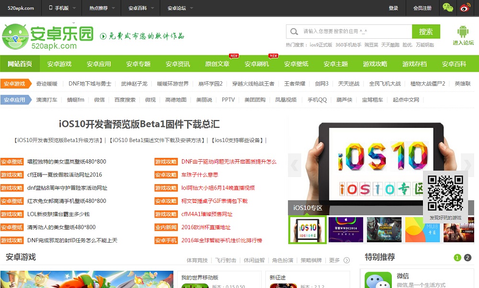Click the 进入论坛 text link

(x=463, y=43)
